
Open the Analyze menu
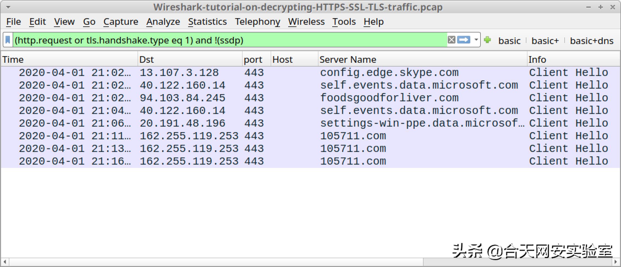[163, 22]
